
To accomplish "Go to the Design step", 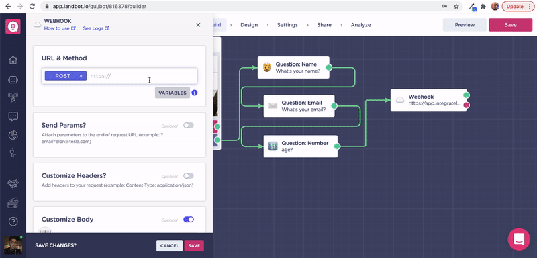I will (x=249, y=25).
